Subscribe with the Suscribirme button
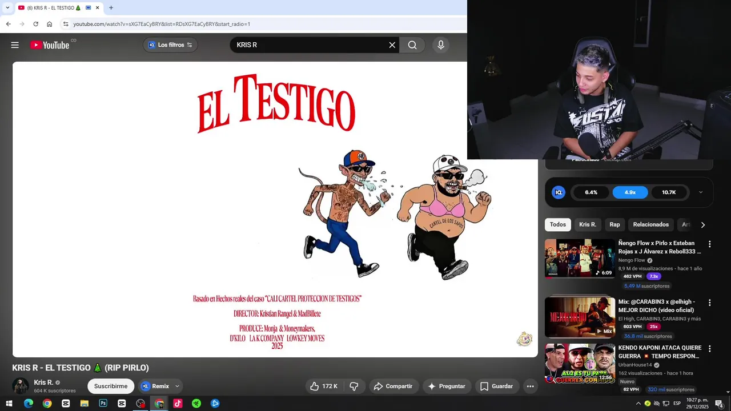Image resolution: width=731 pixels, height=411 pixels. pos(111,386)
